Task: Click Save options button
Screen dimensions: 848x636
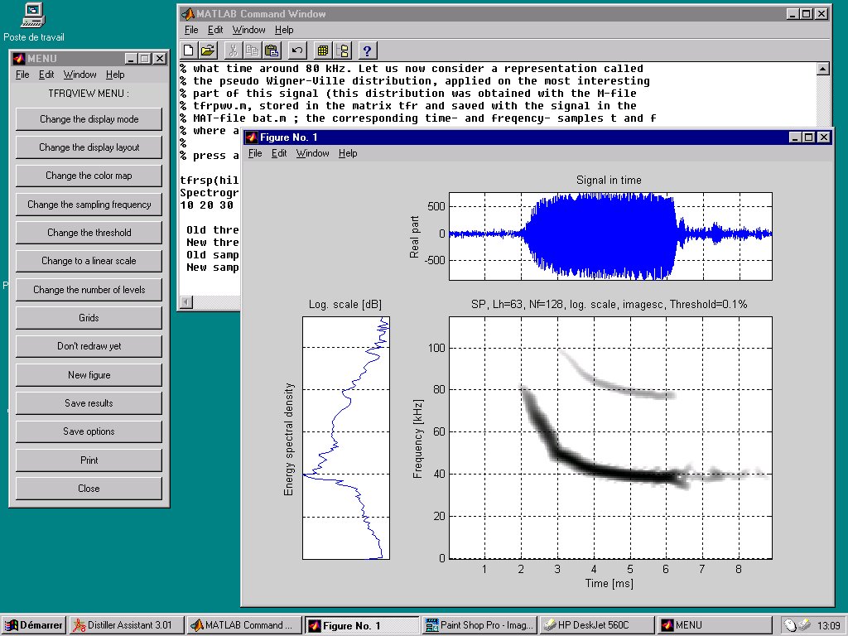Action: [89, 431]
